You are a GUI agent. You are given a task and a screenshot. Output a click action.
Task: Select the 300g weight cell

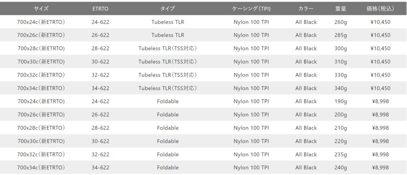[x=341, y=49]
